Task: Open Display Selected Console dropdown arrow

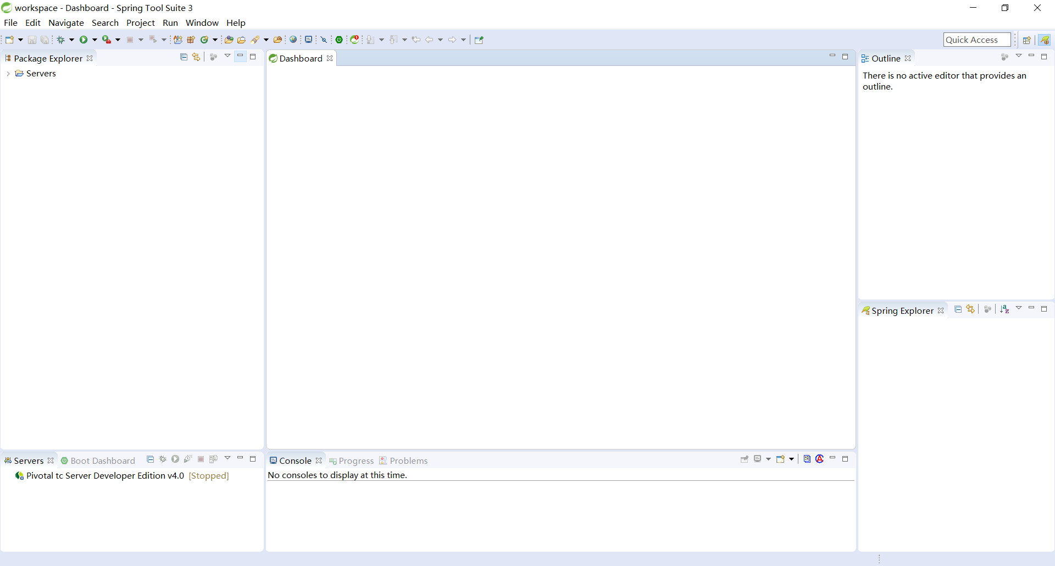Action: [x=768, y=459]
